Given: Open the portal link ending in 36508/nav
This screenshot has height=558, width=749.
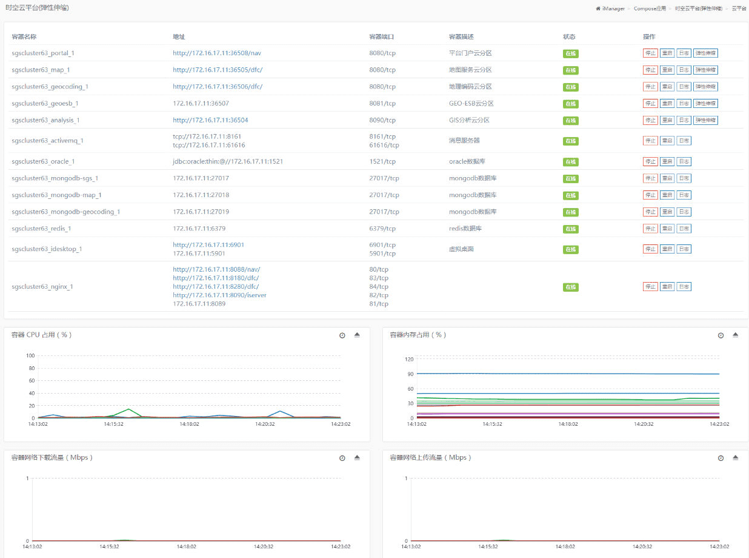Looking at the screenshot, I should [x=217, y=53].
